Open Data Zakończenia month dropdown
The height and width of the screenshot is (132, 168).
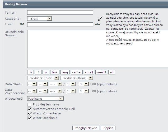click(x=43, y=91)
